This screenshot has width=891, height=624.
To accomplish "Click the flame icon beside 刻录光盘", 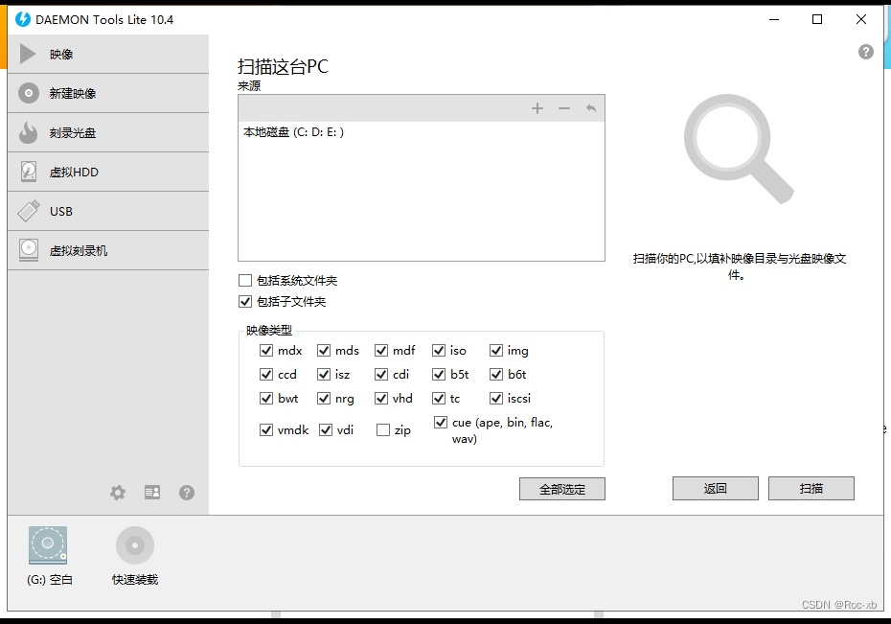I will tap(28, 132).
